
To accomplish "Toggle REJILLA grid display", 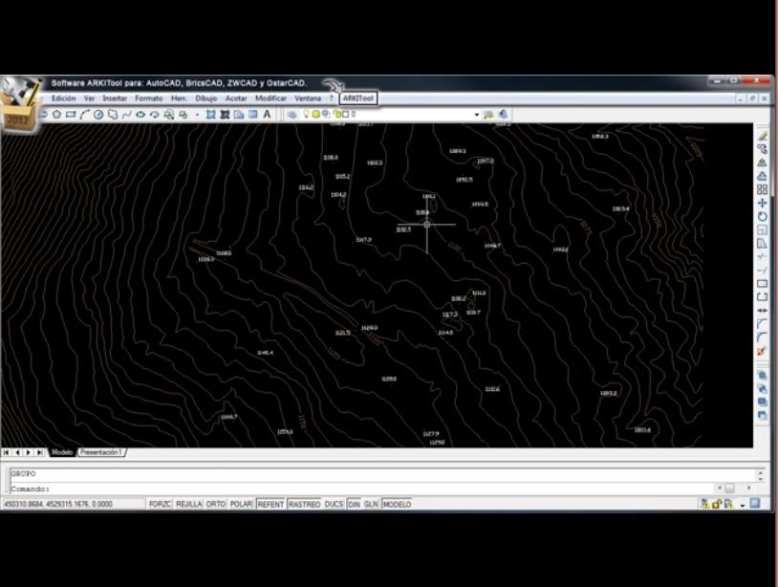I will coord(188,504).
